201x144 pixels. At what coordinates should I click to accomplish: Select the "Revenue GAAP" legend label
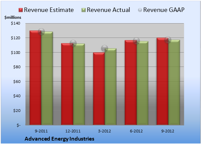pos(164,10)
